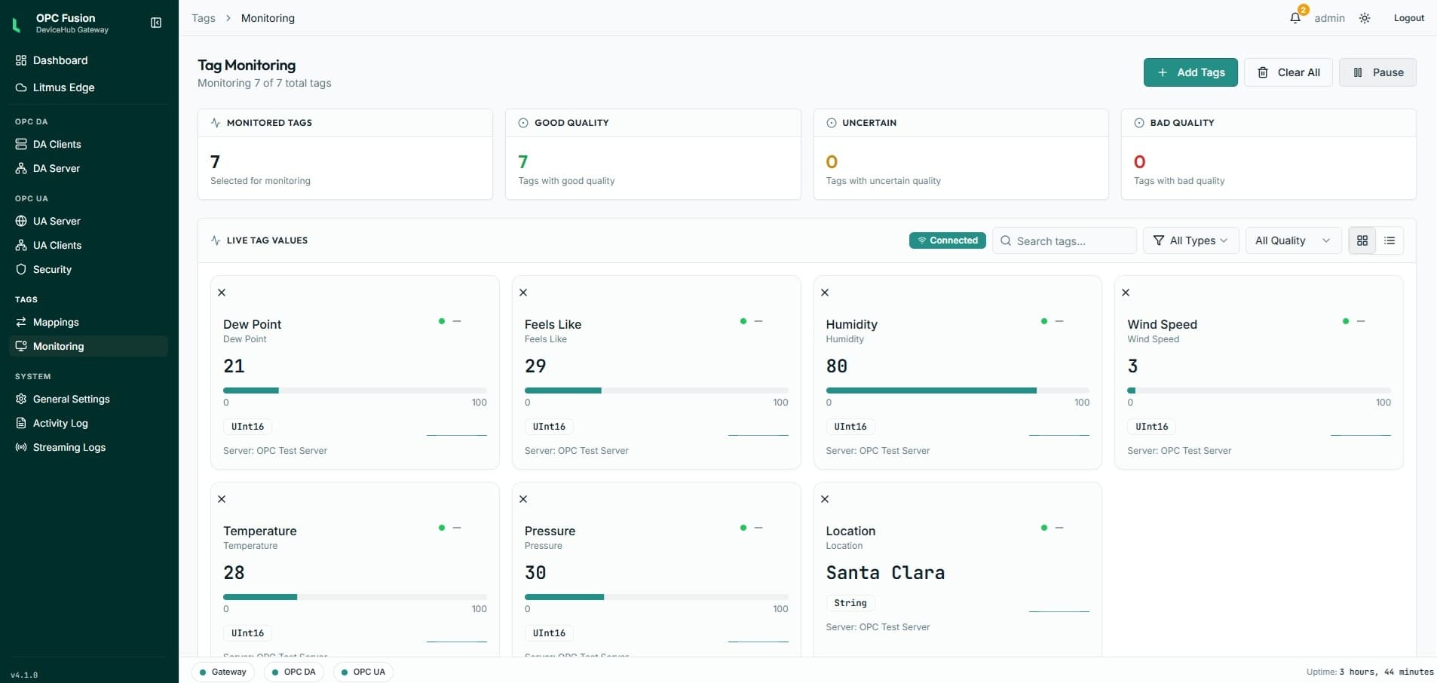Click the Add Tags button

click(x=1190, y=72)
